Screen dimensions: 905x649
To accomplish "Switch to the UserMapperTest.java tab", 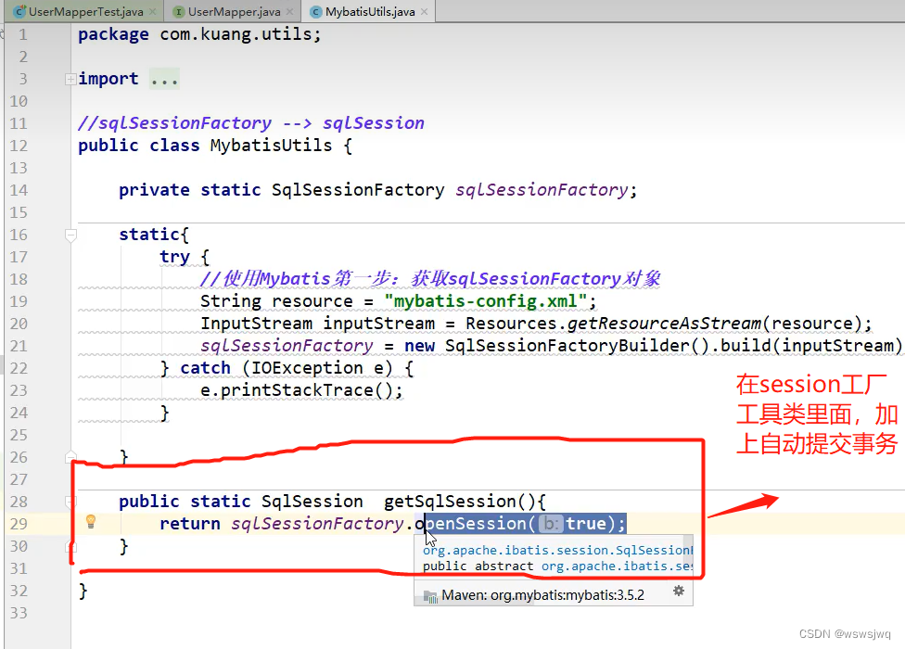I will click(85, 11).
